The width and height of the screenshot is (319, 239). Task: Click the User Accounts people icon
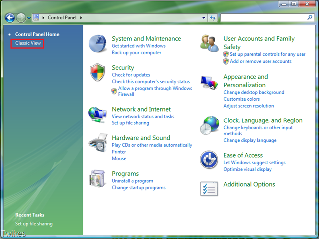[209, 43]
